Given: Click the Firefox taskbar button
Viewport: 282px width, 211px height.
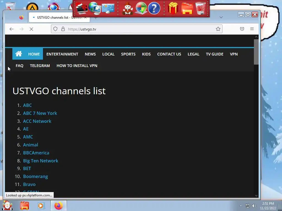Looking at the screenshot, I should tap(59, 206).
